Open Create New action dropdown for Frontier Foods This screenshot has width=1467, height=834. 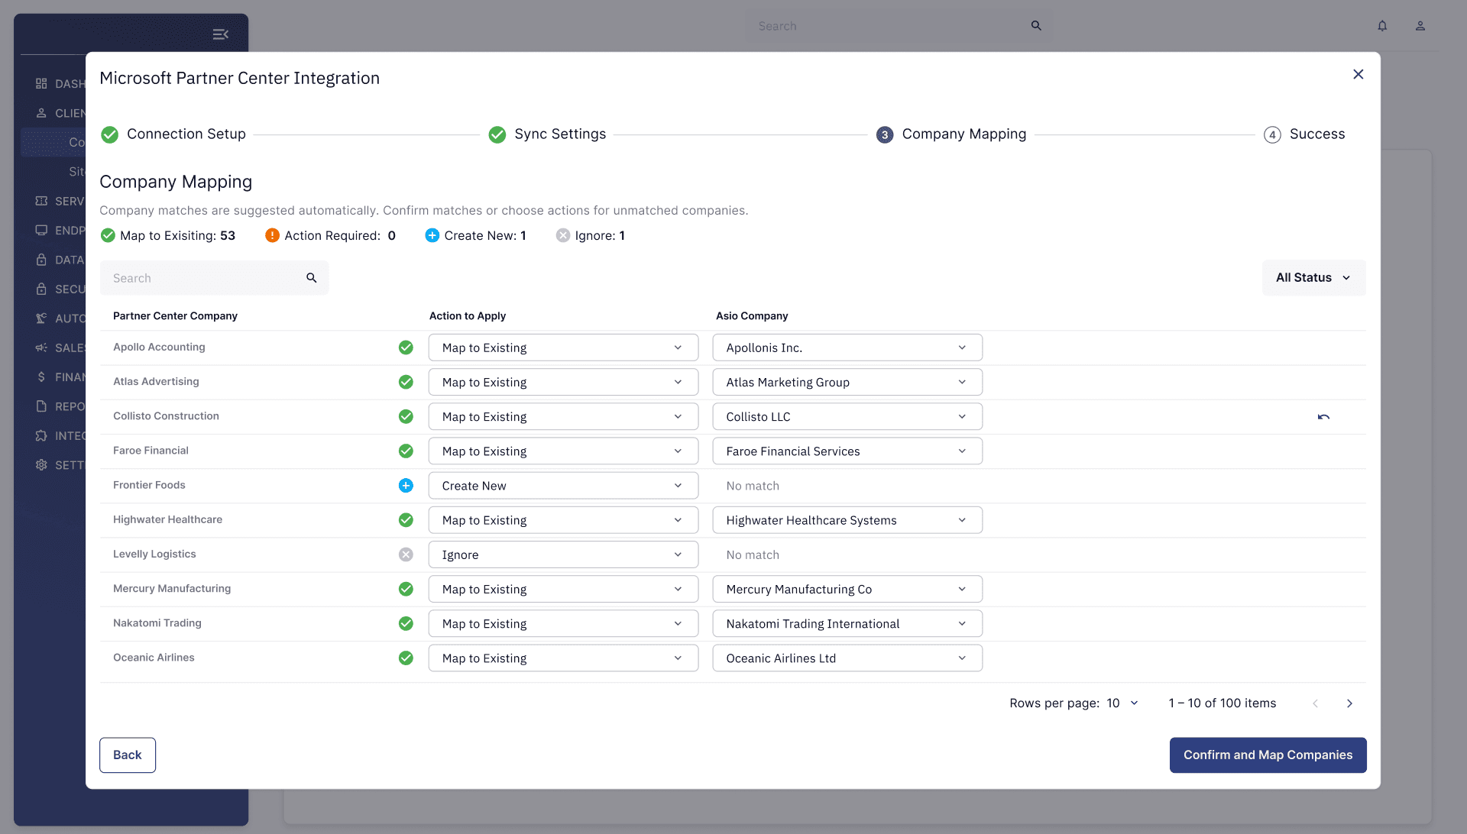pos(563,486)
